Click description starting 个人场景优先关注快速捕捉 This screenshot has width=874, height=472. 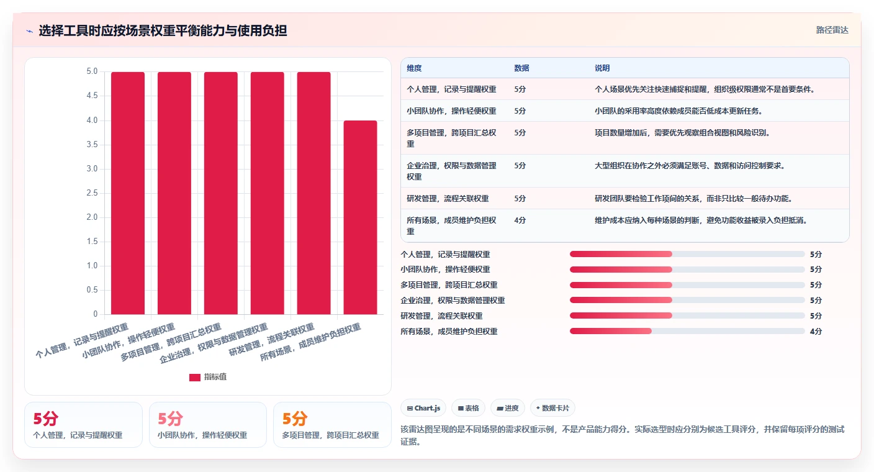705,89
